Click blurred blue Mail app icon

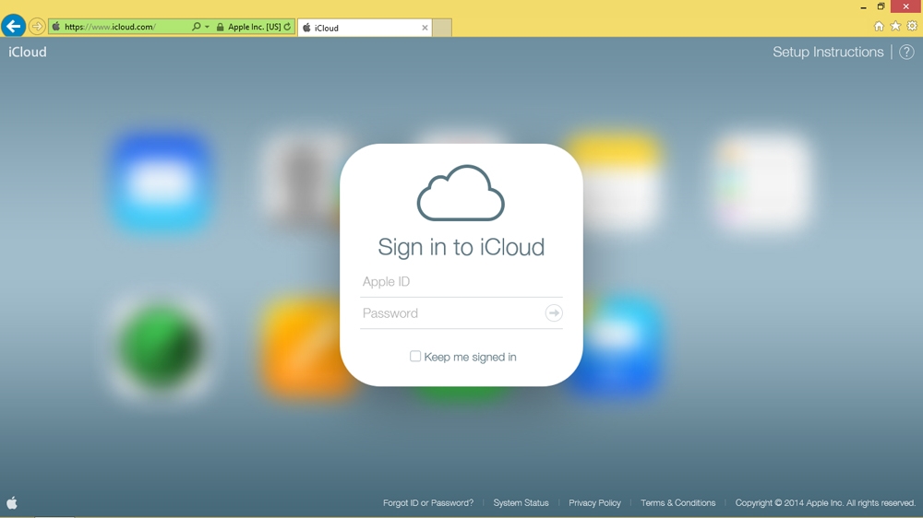(161, 182)
